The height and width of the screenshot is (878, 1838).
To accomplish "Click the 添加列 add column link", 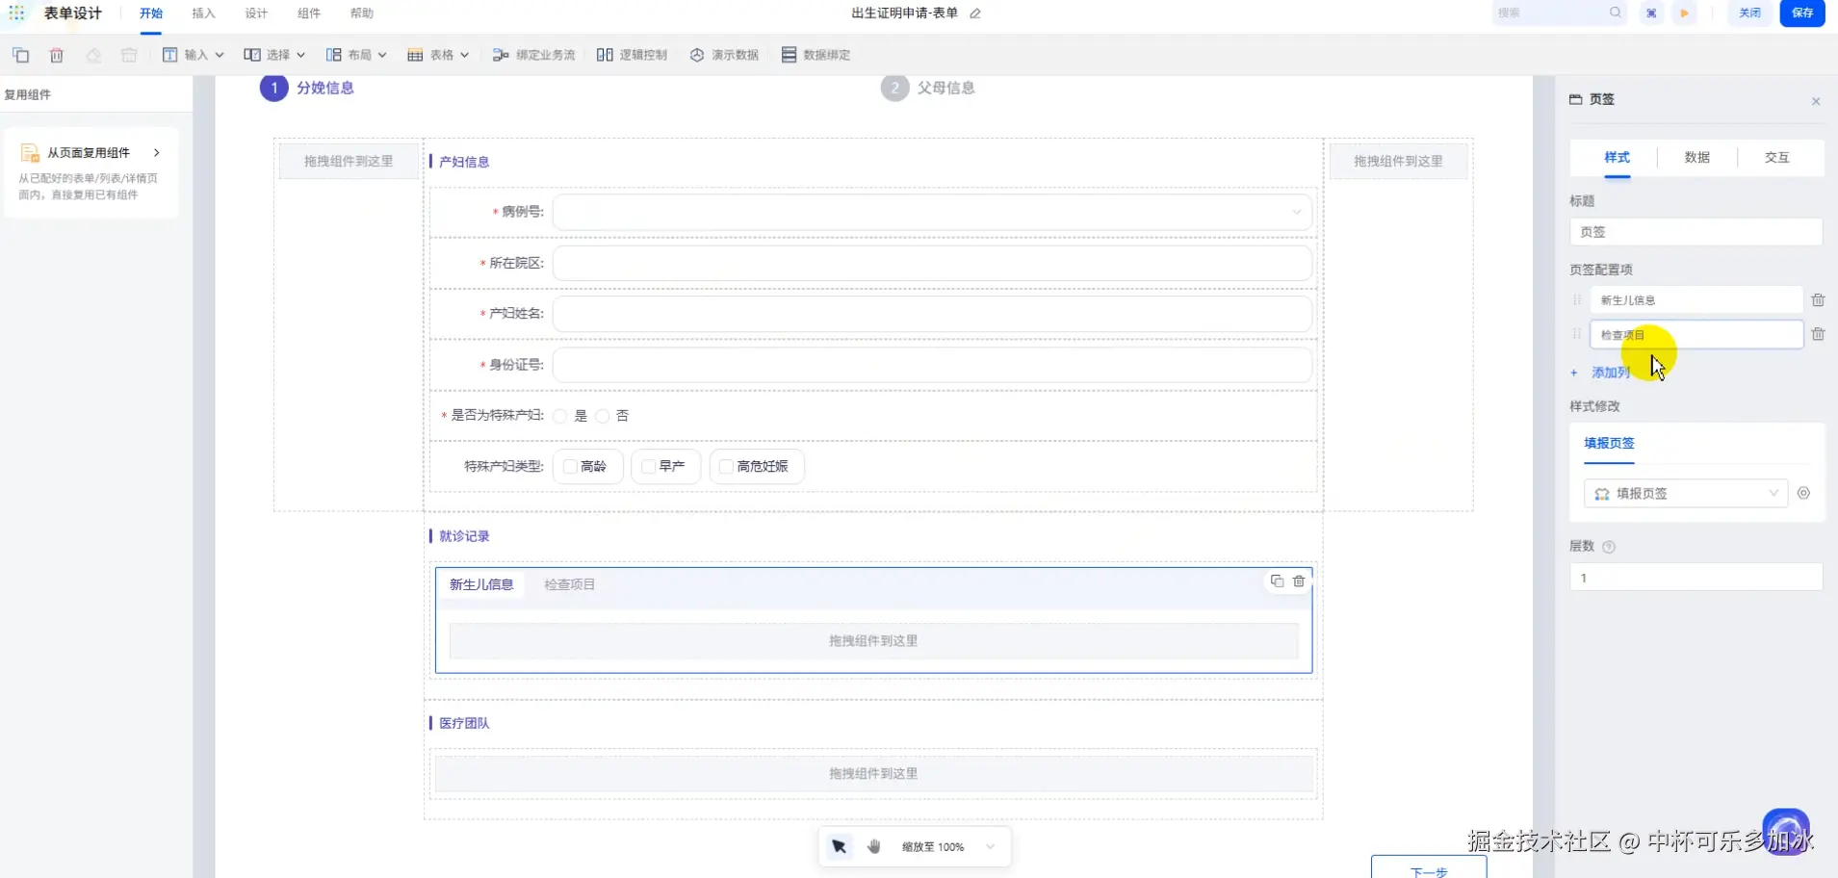I will click(x=1602, y=373).
